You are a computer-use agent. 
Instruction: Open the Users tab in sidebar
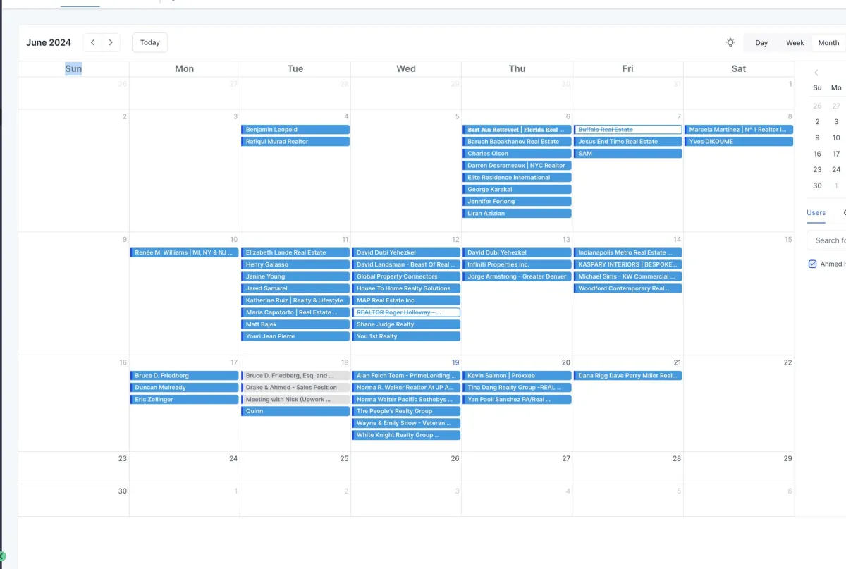tap(816, 212)
